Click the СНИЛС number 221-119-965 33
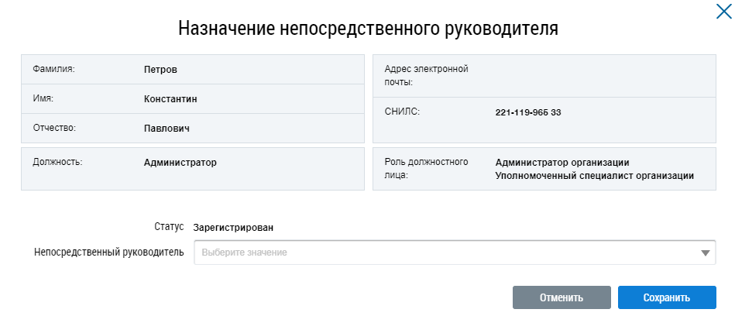The height and width of the screenshot is (323, 735). (528, 112)
